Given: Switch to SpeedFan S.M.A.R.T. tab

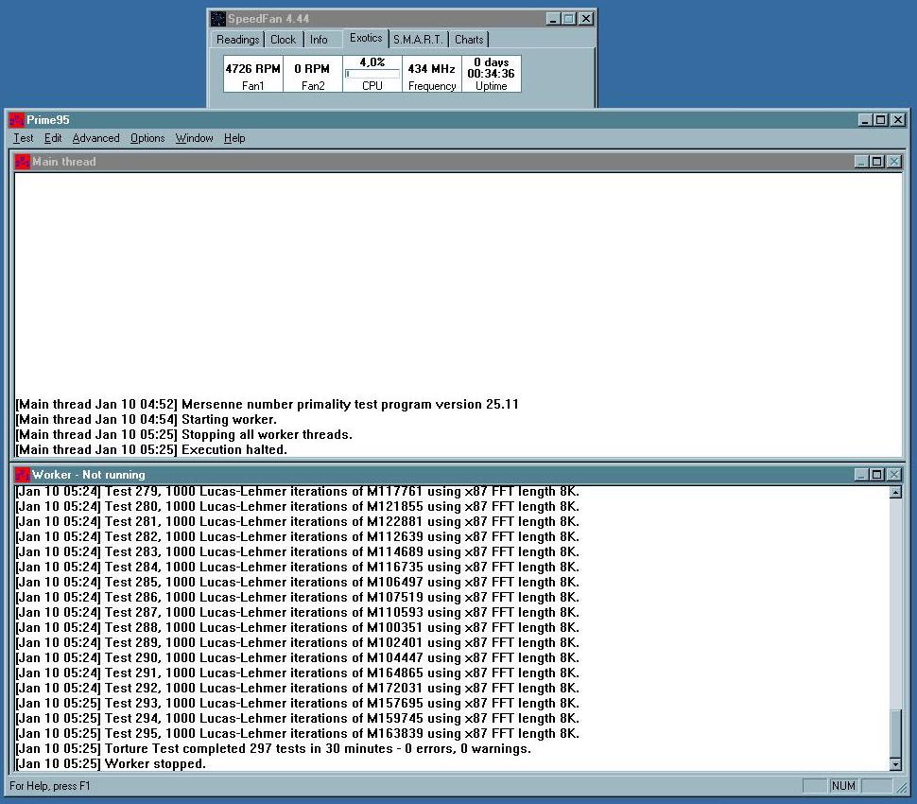Looking at the screenshot, I should [x=418, y=39].
